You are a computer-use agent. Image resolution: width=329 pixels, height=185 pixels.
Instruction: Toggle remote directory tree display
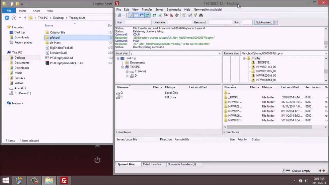142,15
